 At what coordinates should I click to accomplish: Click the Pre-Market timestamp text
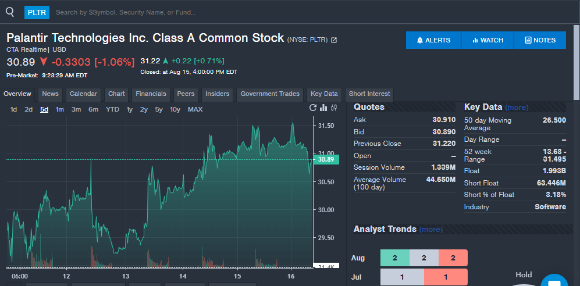click(x=47, y=76)
